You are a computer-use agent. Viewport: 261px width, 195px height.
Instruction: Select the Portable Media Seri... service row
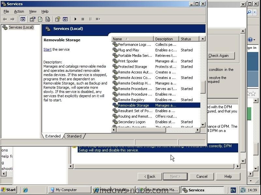tap(156, 56)
